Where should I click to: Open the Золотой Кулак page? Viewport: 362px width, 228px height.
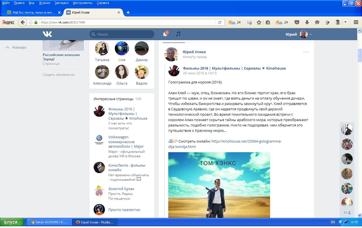click(121, 189)
